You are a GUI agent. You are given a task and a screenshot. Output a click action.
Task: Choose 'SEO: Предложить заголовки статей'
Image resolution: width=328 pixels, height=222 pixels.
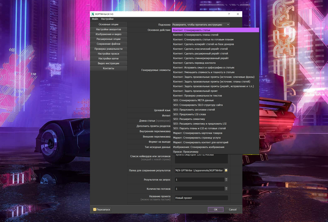click(x=216, y=109)
